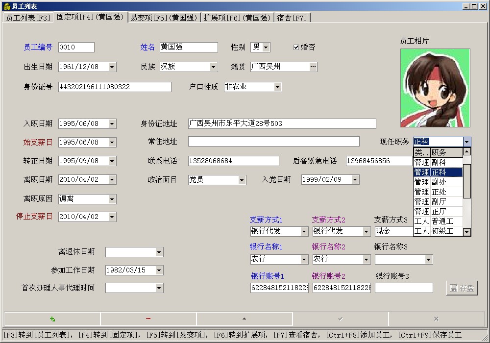Click the X cancel icon in bottom bar

point(437,319)
